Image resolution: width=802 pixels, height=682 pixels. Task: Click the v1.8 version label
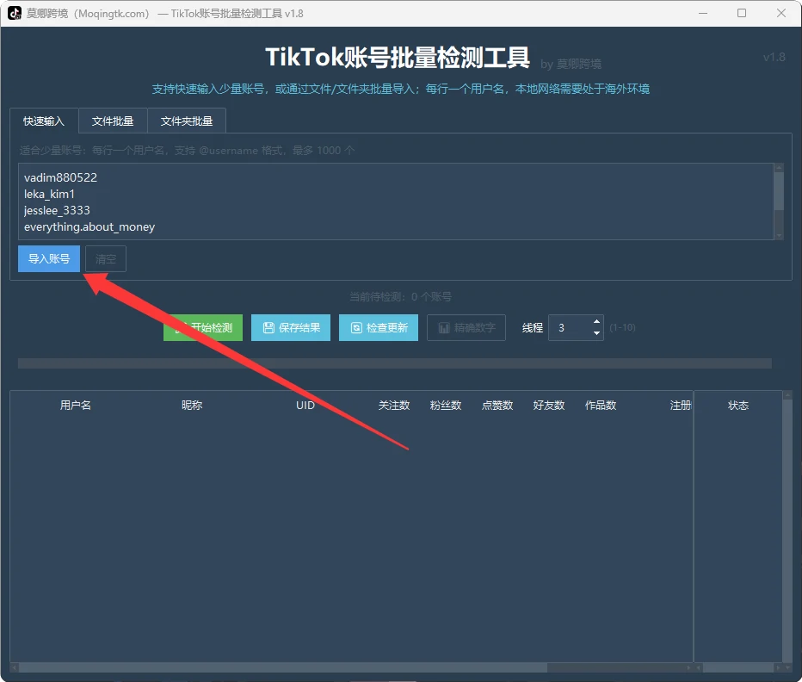tap(774, 57)
